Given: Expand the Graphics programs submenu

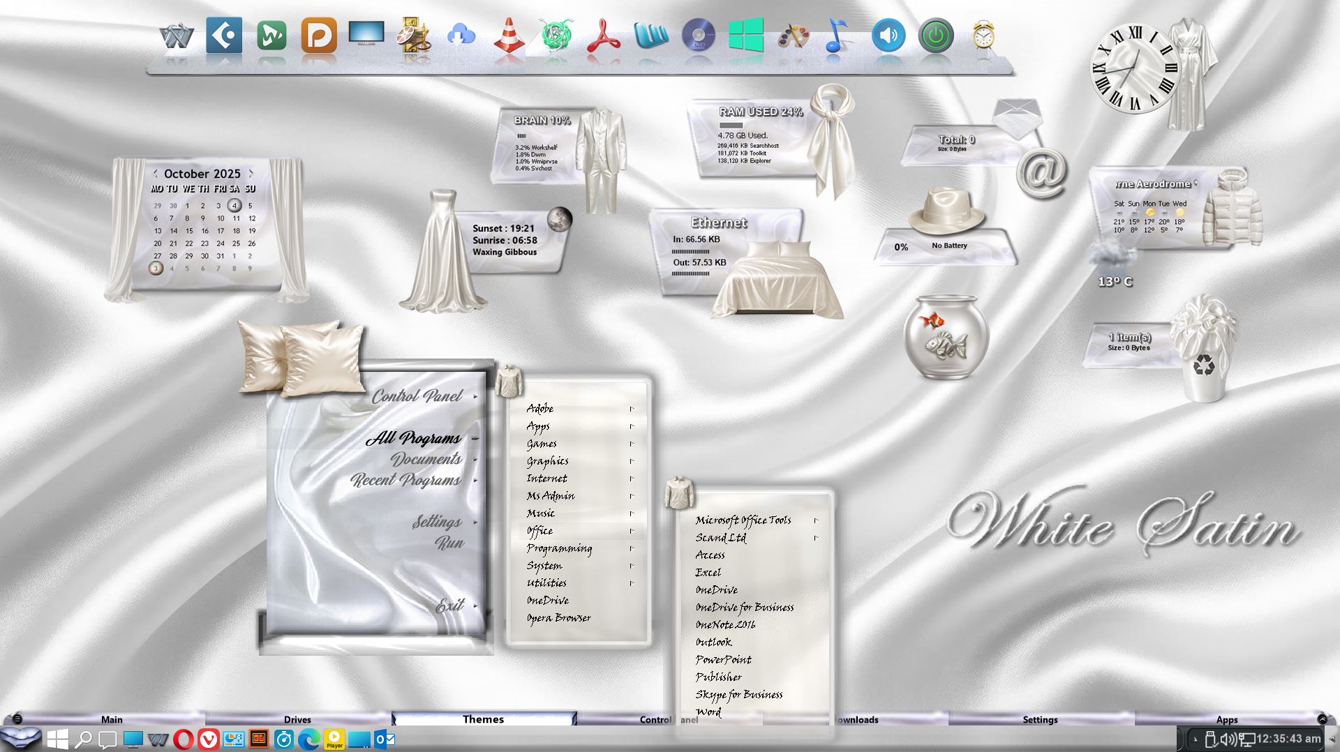Looking at the screenshot, I should point(548,461).
